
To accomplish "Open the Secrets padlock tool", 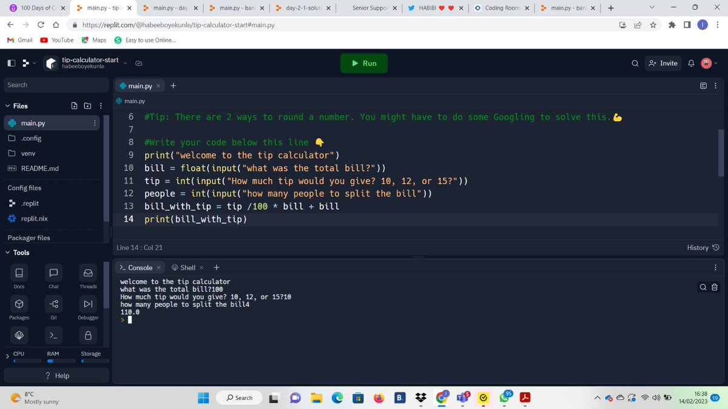I will (88, 335).
